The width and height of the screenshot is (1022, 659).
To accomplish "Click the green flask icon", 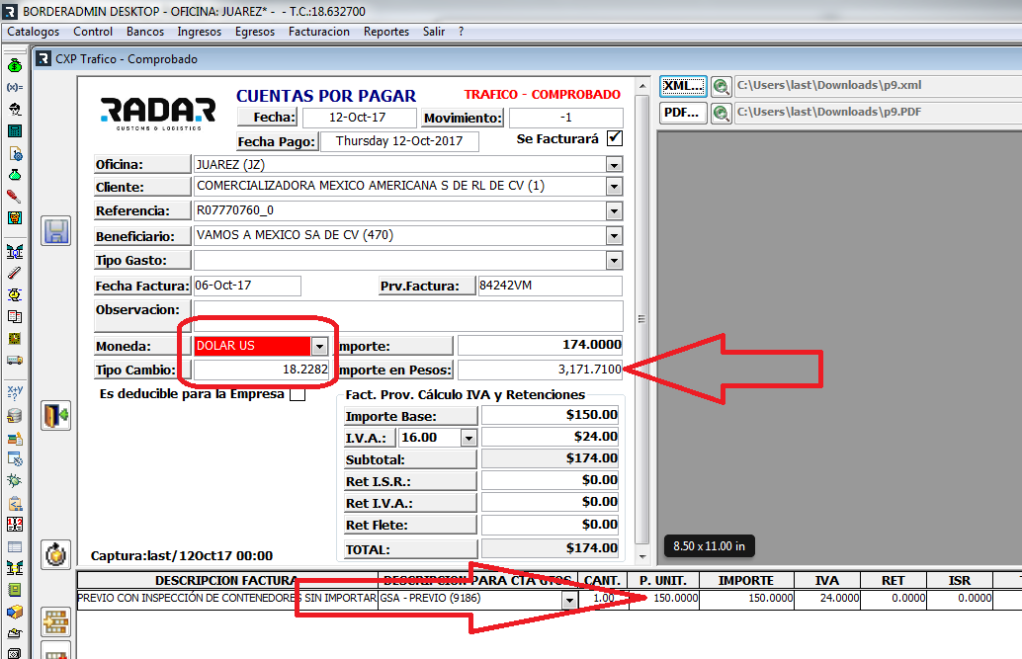I will coord(15,175).
